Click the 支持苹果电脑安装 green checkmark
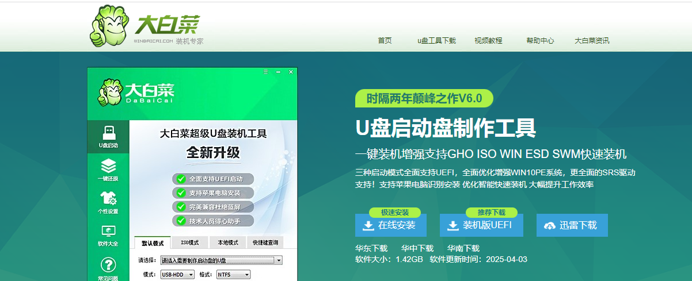 coord(181,193)
